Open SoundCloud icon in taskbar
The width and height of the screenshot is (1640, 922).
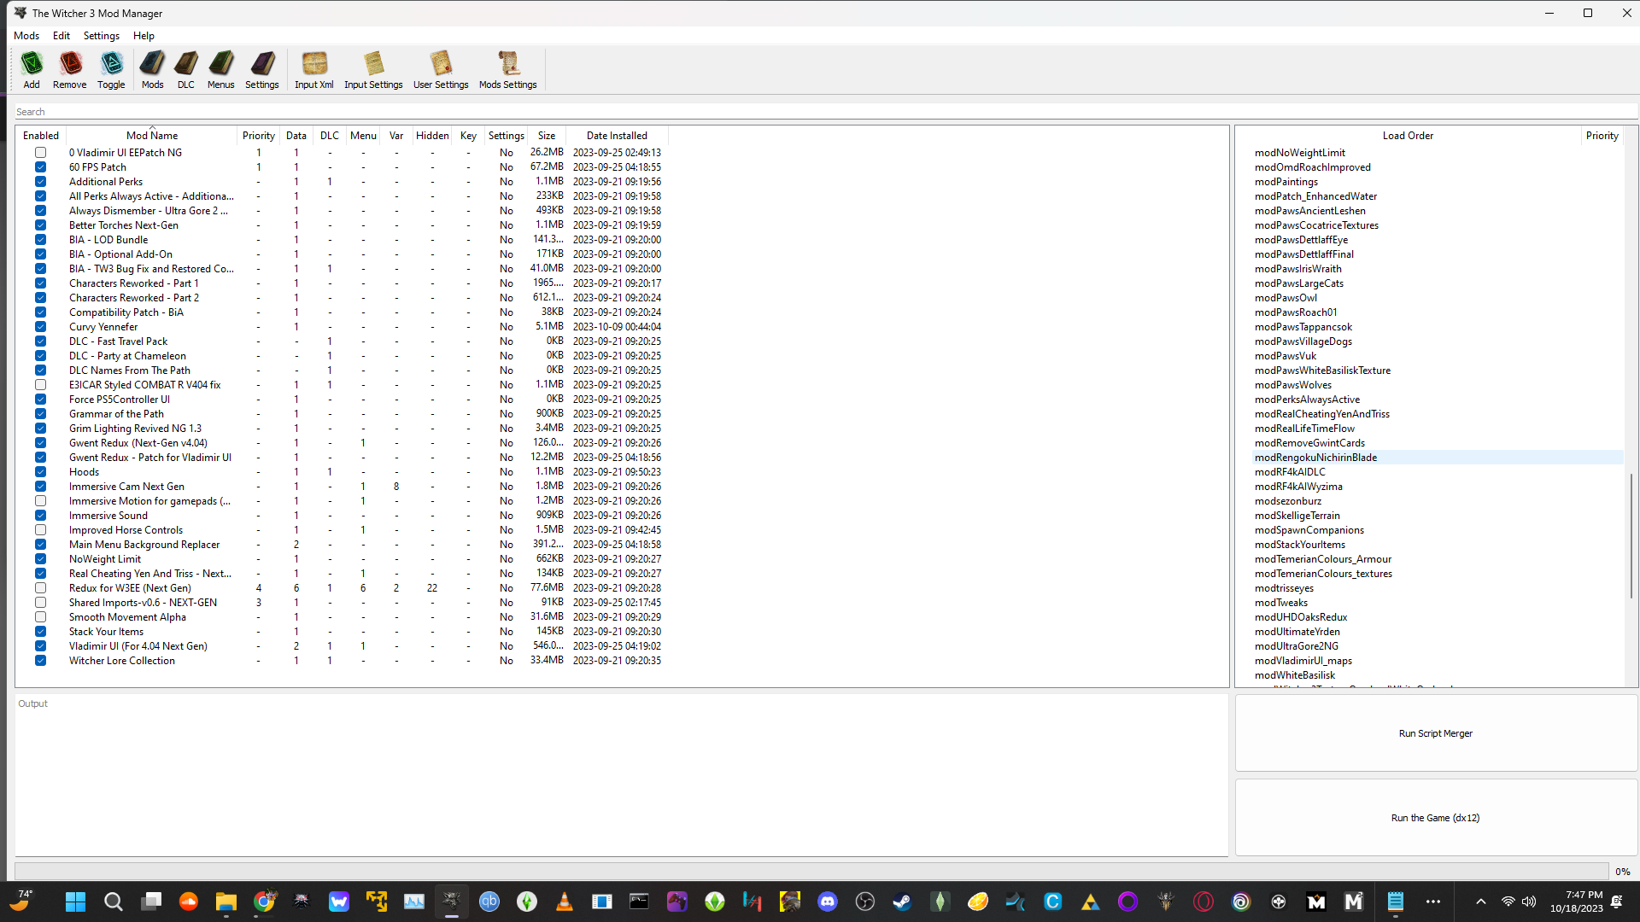click(189, 902)
